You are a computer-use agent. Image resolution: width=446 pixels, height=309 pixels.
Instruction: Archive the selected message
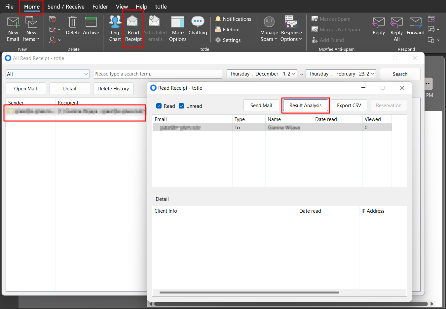point(91,26)
